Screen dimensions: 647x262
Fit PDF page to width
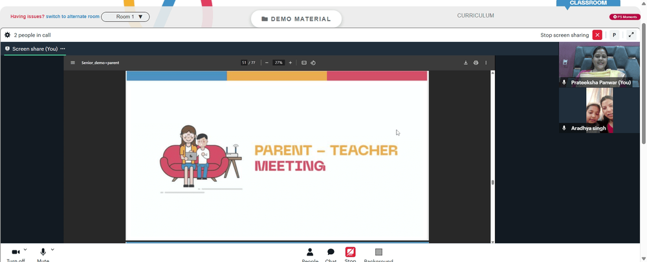click(x=304, y=63)
